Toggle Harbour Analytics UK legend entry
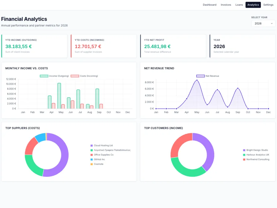The height and width of the screenshot is (208, 277). [x=256, y=155]
